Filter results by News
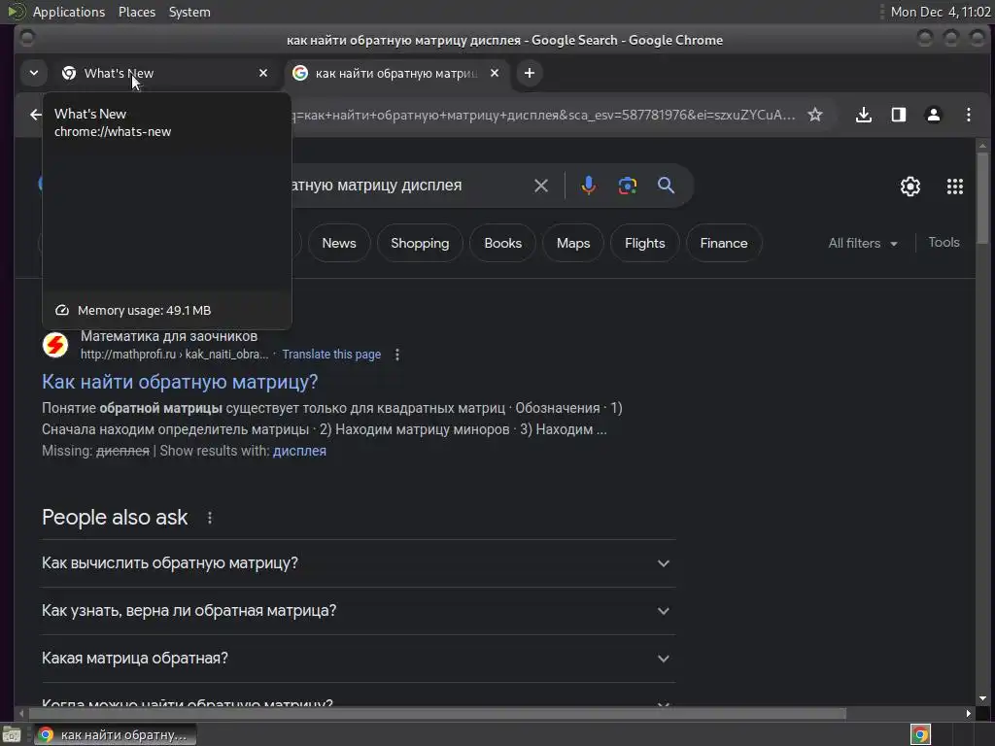 coord(339,243)
